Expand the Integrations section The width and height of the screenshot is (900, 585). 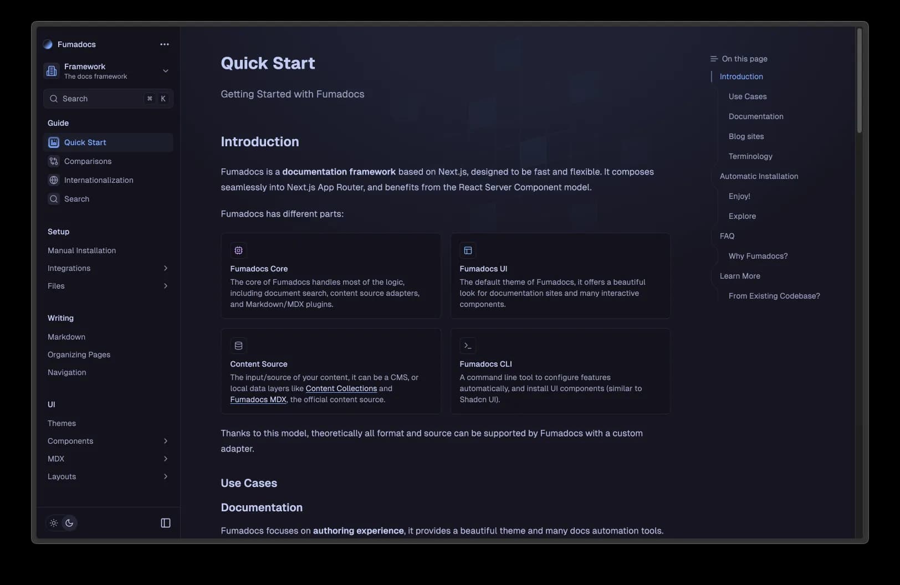pos(165,268)
